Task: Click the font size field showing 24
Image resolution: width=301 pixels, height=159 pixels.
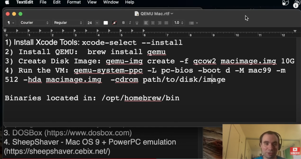Action: click(x=90, y=23)
